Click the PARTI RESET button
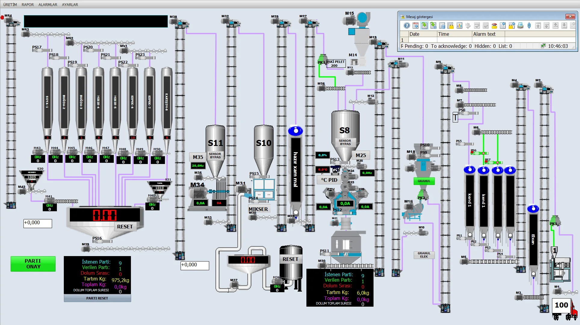 97,298
